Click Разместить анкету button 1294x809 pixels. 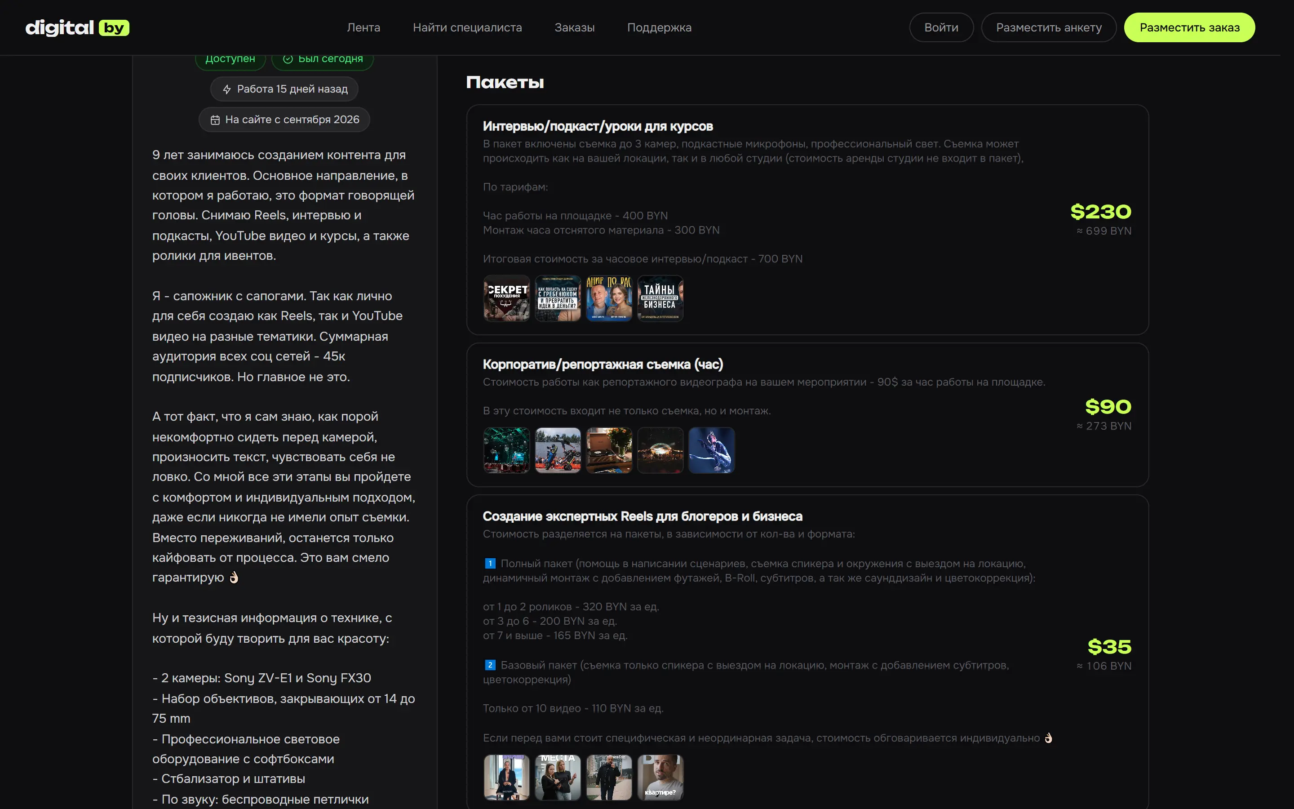(x=1049, y=27)
